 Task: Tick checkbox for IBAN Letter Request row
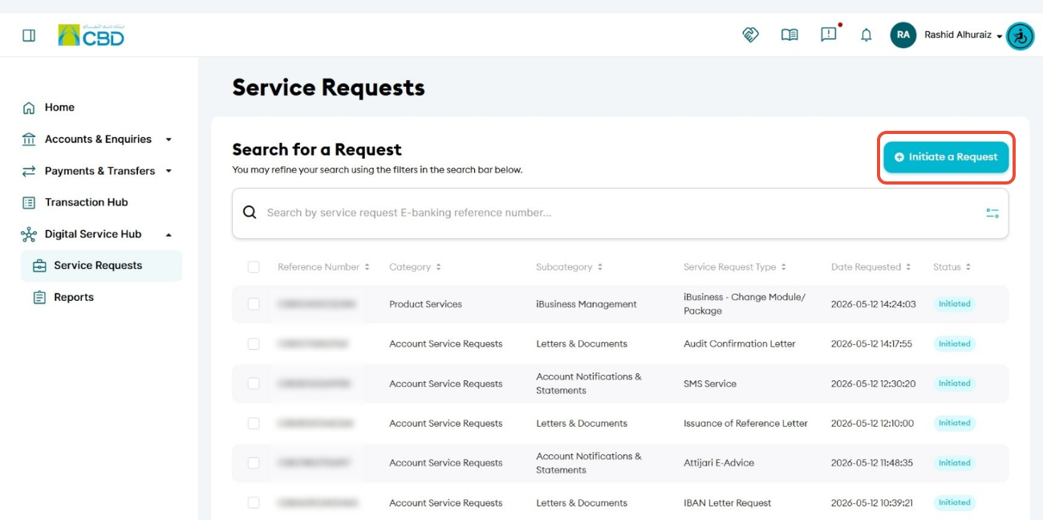(254, 503)
